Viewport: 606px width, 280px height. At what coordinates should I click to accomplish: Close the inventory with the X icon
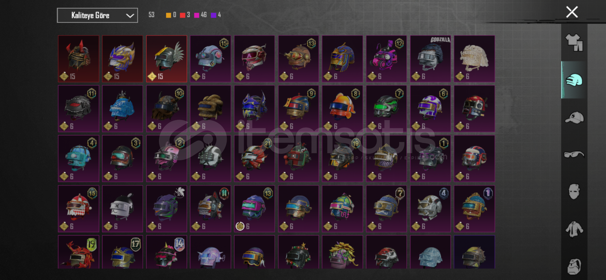click(572, 12)
